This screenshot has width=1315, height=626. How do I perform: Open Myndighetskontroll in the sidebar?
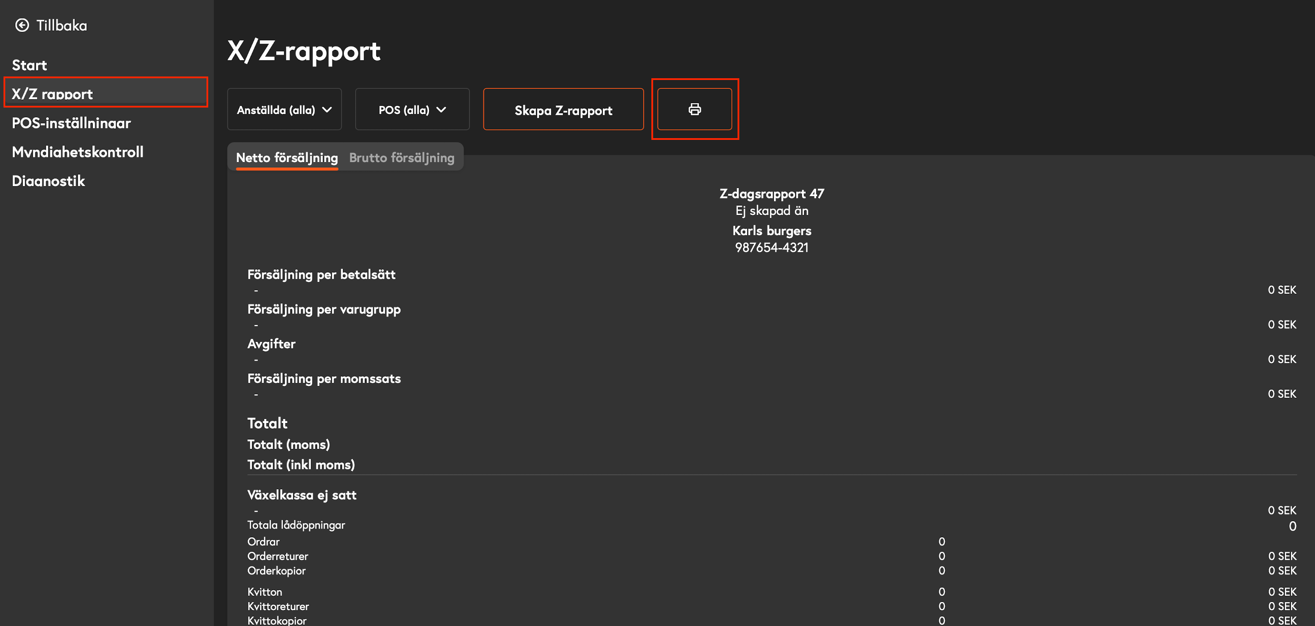(77, 152)
